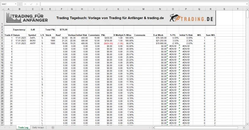Expand the formula bar chevron

pos(246,4)
